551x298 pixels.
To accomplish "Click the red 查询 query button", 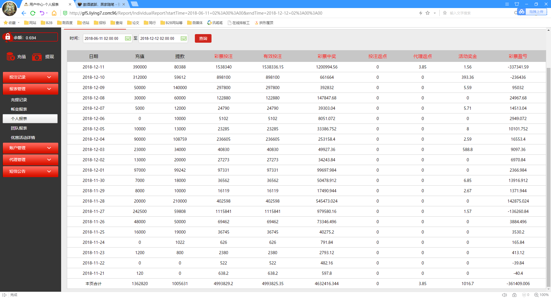I will [203, 38].
